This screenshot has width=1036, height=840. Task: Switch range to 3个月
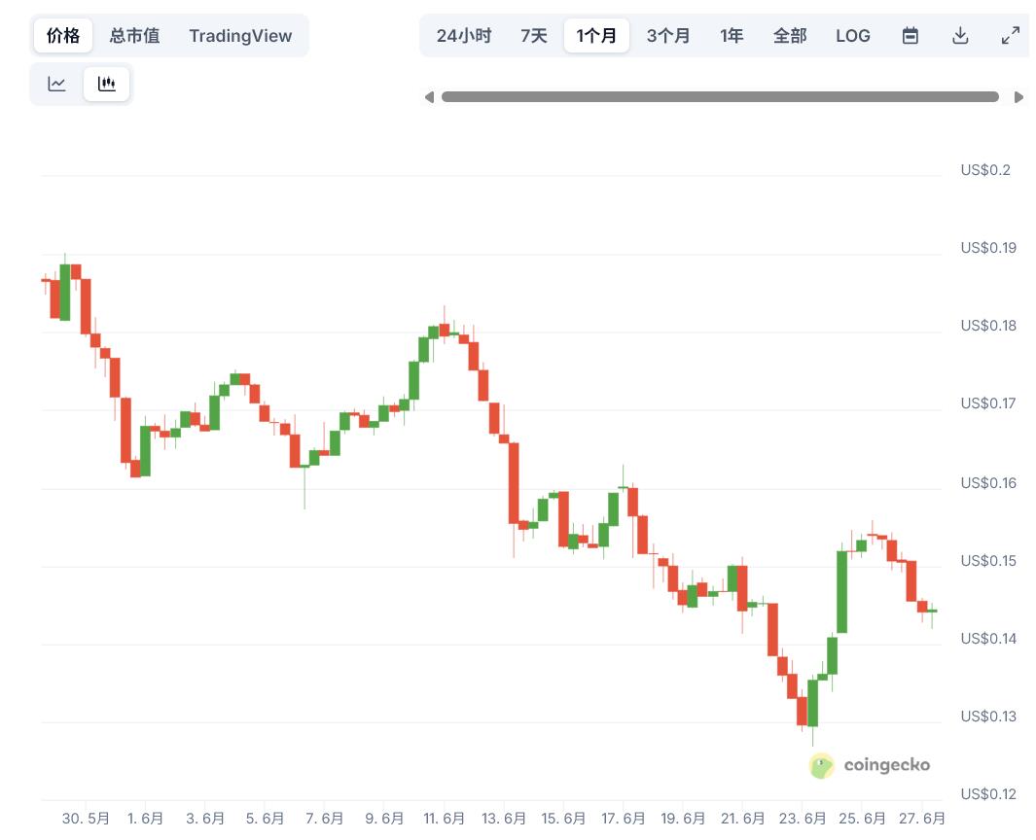(x=668, y=36)
